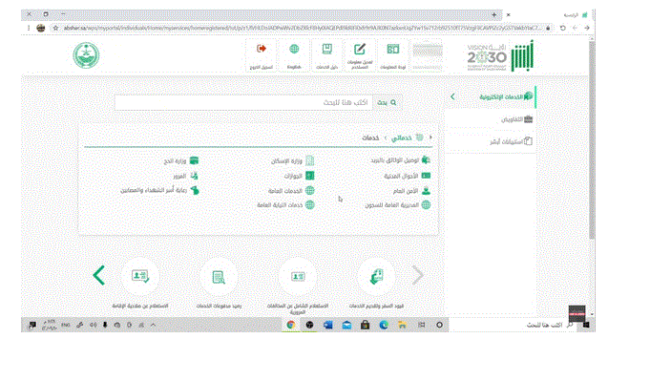Open تعديل معلومات المستخدم edit icon
650x381 pixels.
click(360, 49)
